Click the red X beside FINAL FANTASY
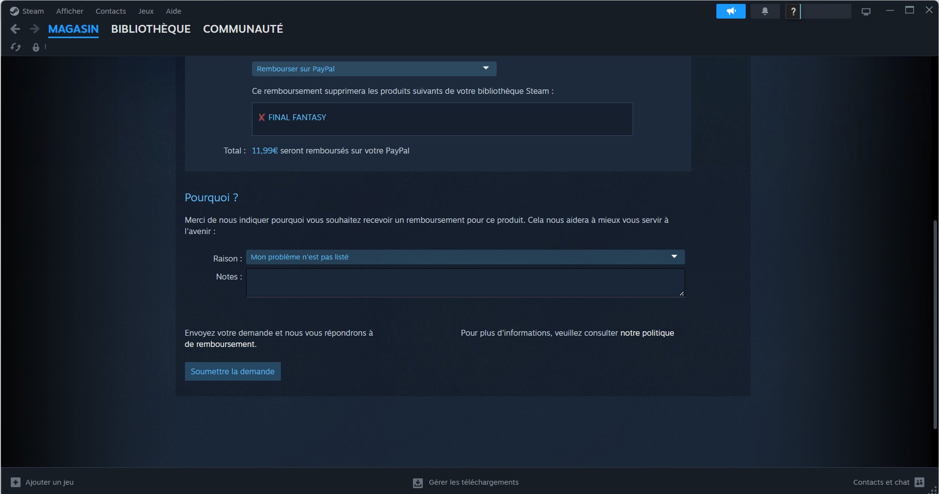Screen dimensions: 939x494 [262, 117]
